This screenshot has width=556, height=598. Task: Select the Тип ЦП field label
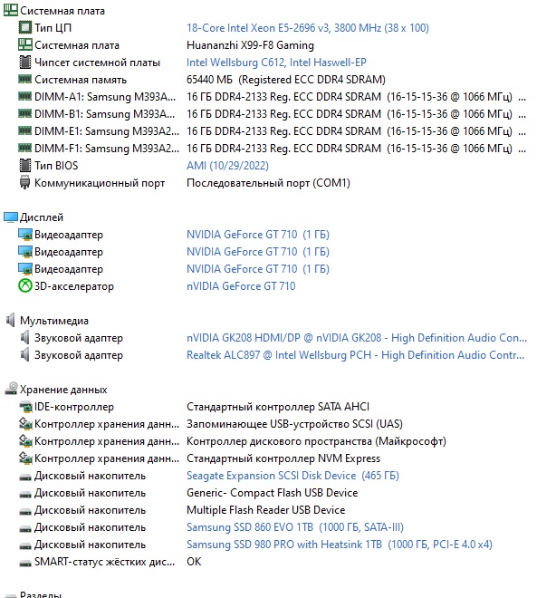53,28
